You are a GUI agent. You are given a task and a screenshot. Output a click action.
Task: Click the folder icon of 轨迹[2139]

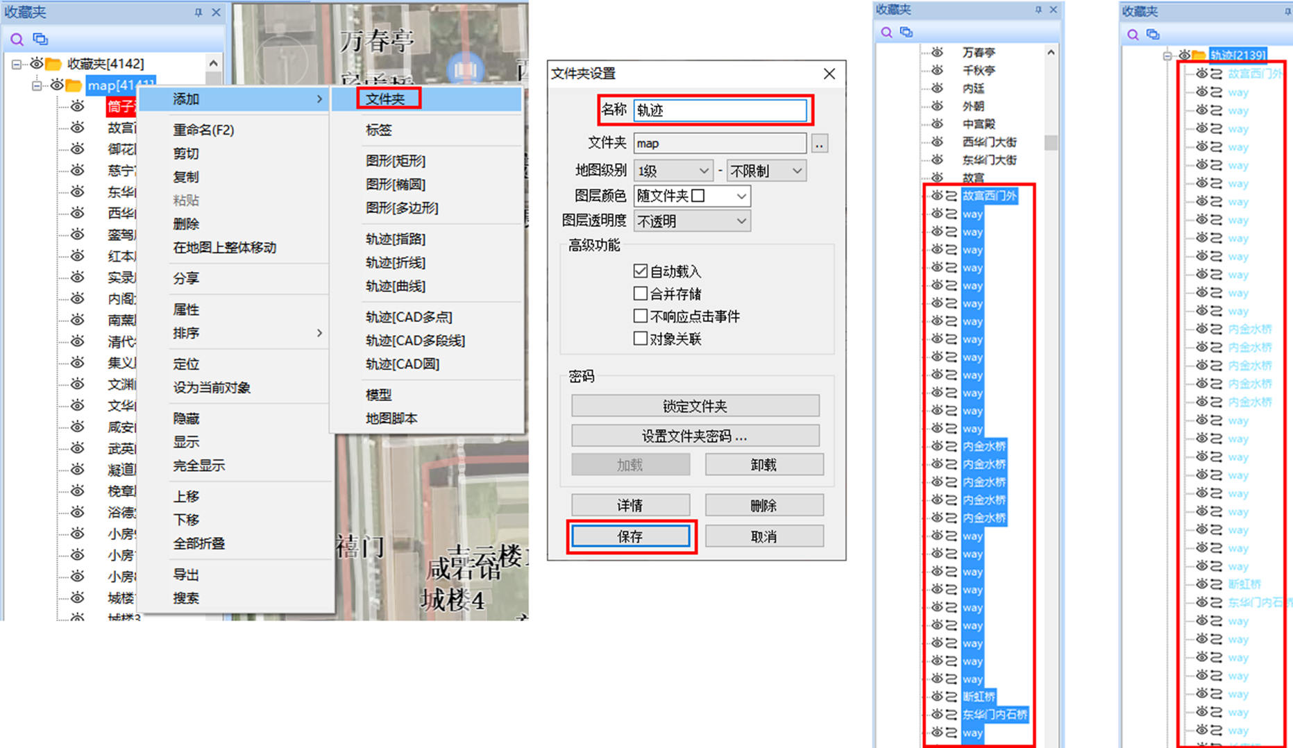point(1199,55)
